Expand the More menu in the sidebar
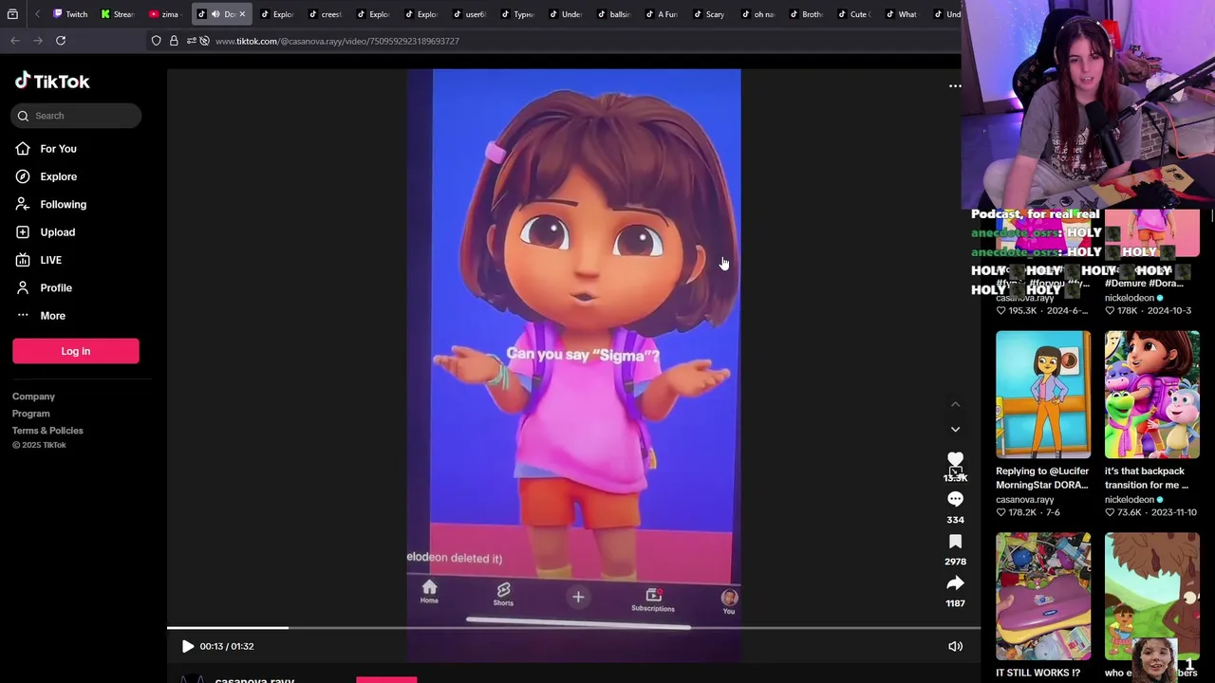Screen dimensions: 1215x683 coord(52,316)
